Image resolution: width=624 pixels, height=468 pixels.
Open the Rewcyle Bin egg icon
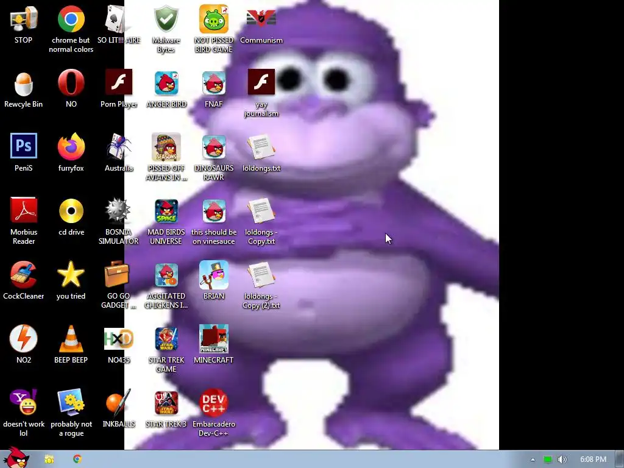[x=24, y=83]
